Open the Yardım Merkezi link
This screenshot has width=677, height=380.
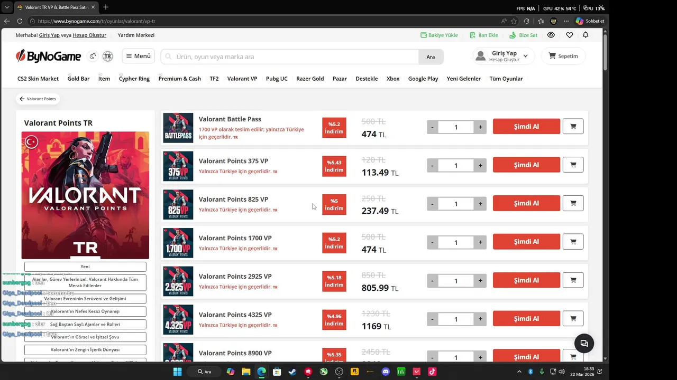tap(136, 35)
